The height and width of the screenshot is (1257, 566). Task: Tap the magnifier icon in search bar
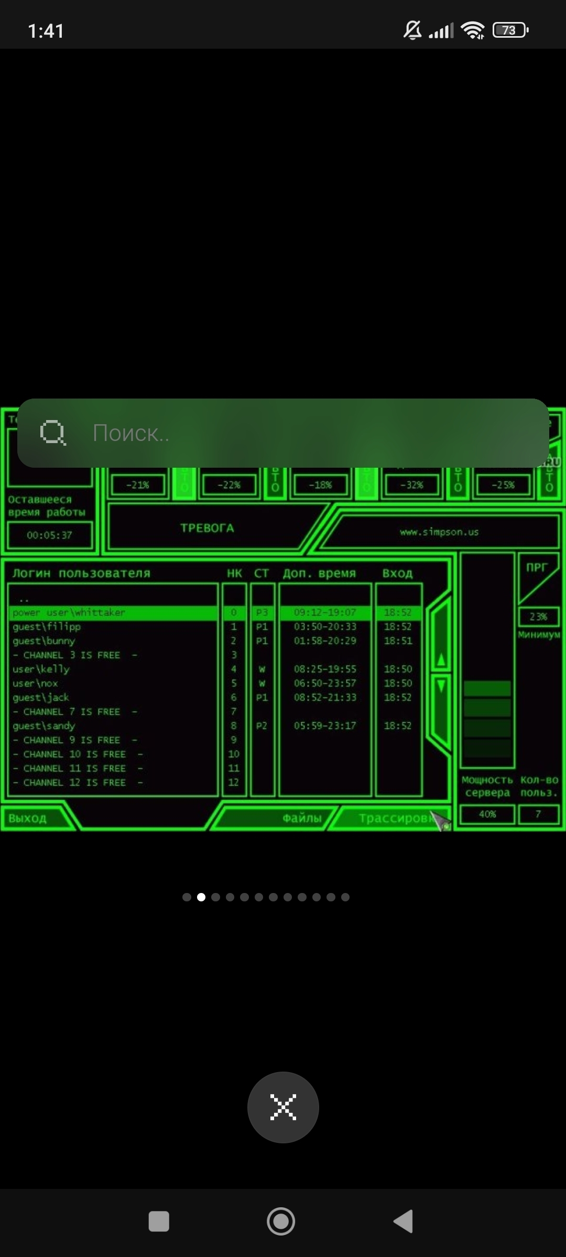click(x=53, y=433)
